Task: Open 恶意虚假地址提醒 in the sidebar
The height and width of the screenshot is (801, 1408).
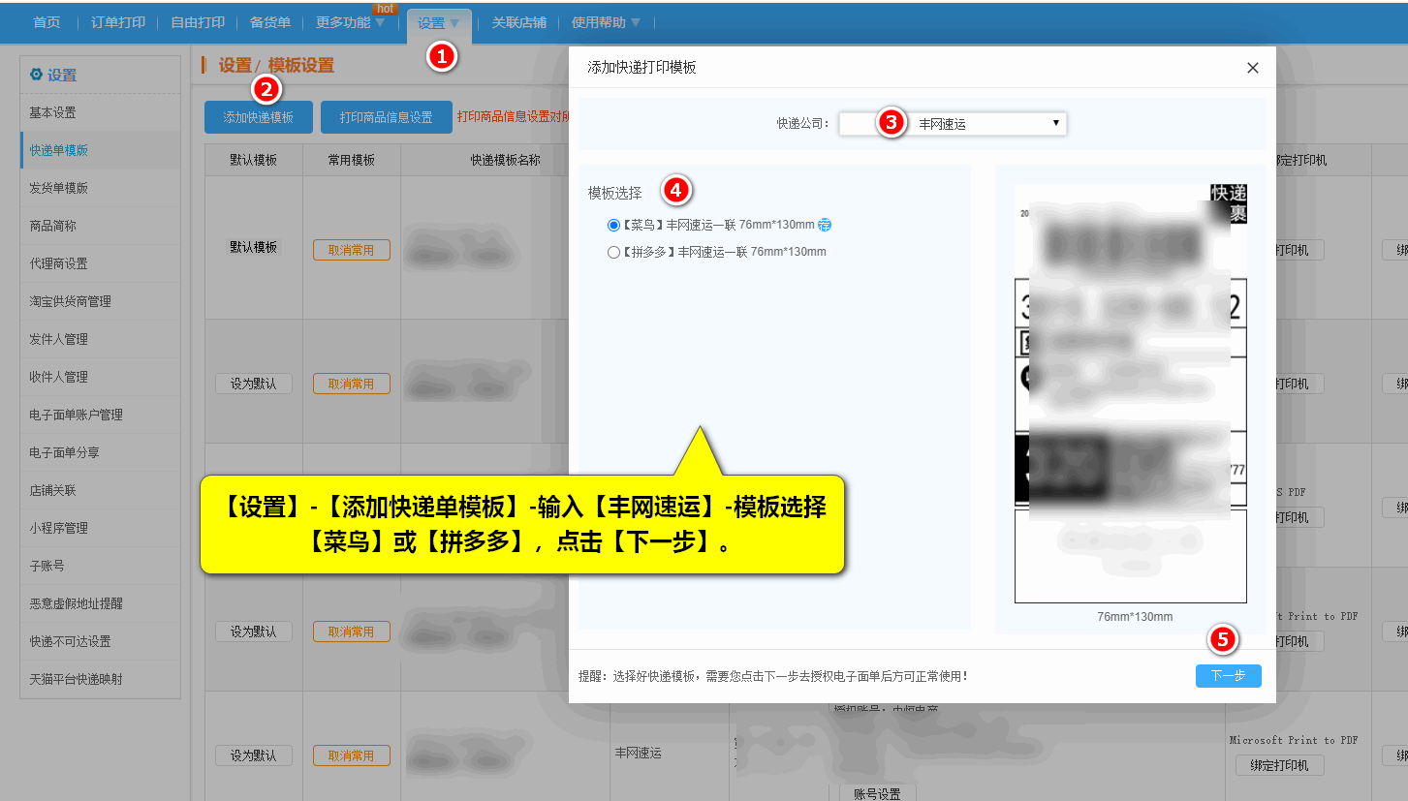Action: 101,604
